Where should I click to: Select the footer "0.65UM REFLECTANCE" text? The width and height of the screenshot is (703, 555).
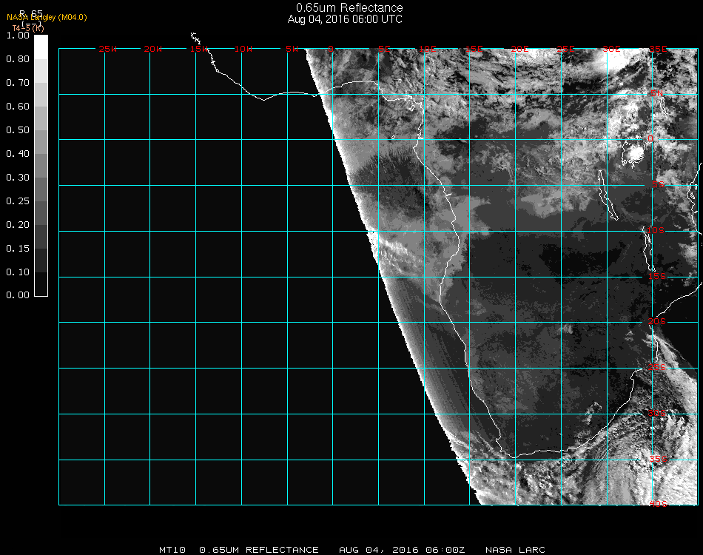tap(259, 550)
